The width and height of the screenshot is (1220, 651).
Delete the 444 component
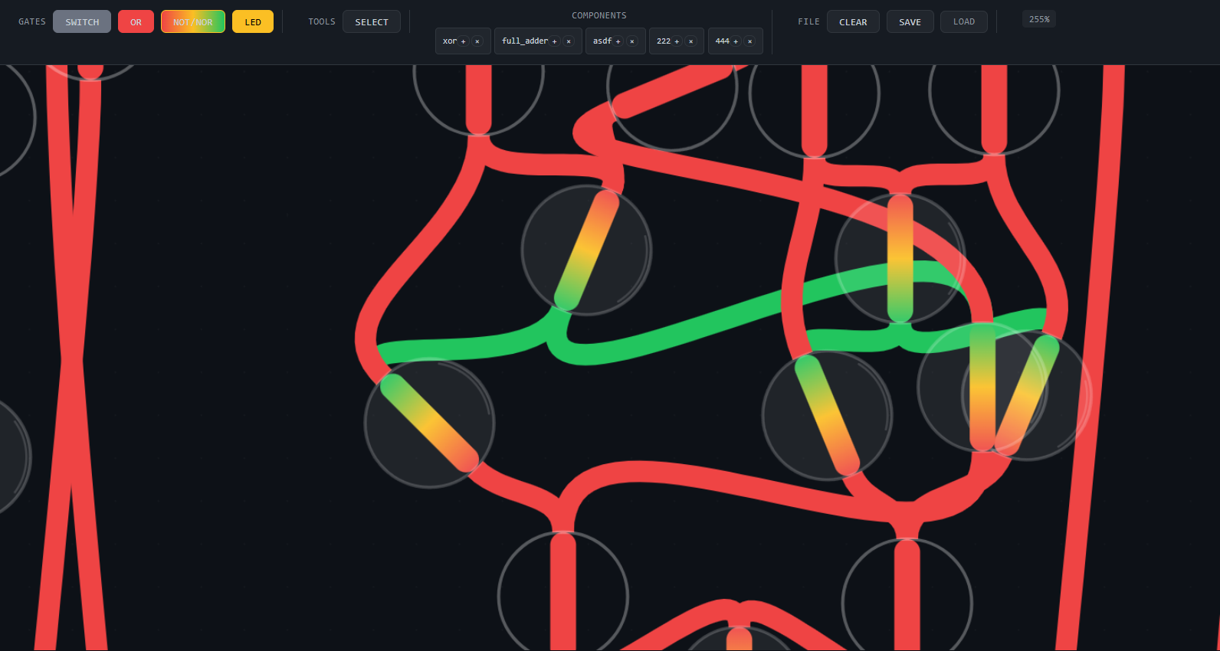click(750, 41)
